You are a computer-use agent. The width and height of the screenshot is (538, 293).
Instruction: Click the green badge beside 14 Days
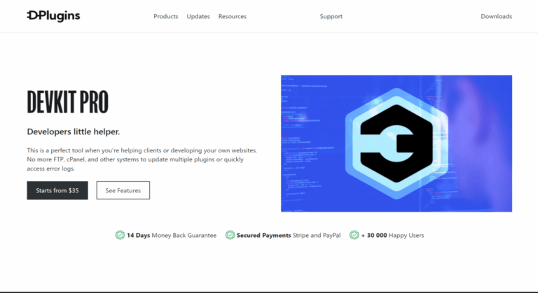[x=120, y=235]
